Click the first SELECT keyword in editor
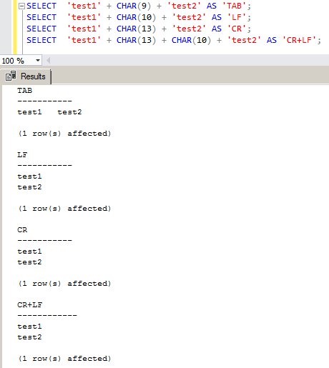This screenshot has width=329, height=368. 41,6
